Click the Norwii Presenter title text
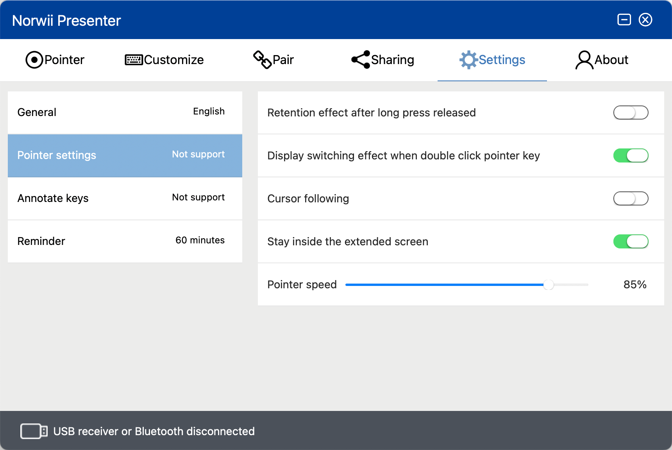 pyautogui.click(x=66, y=20)
